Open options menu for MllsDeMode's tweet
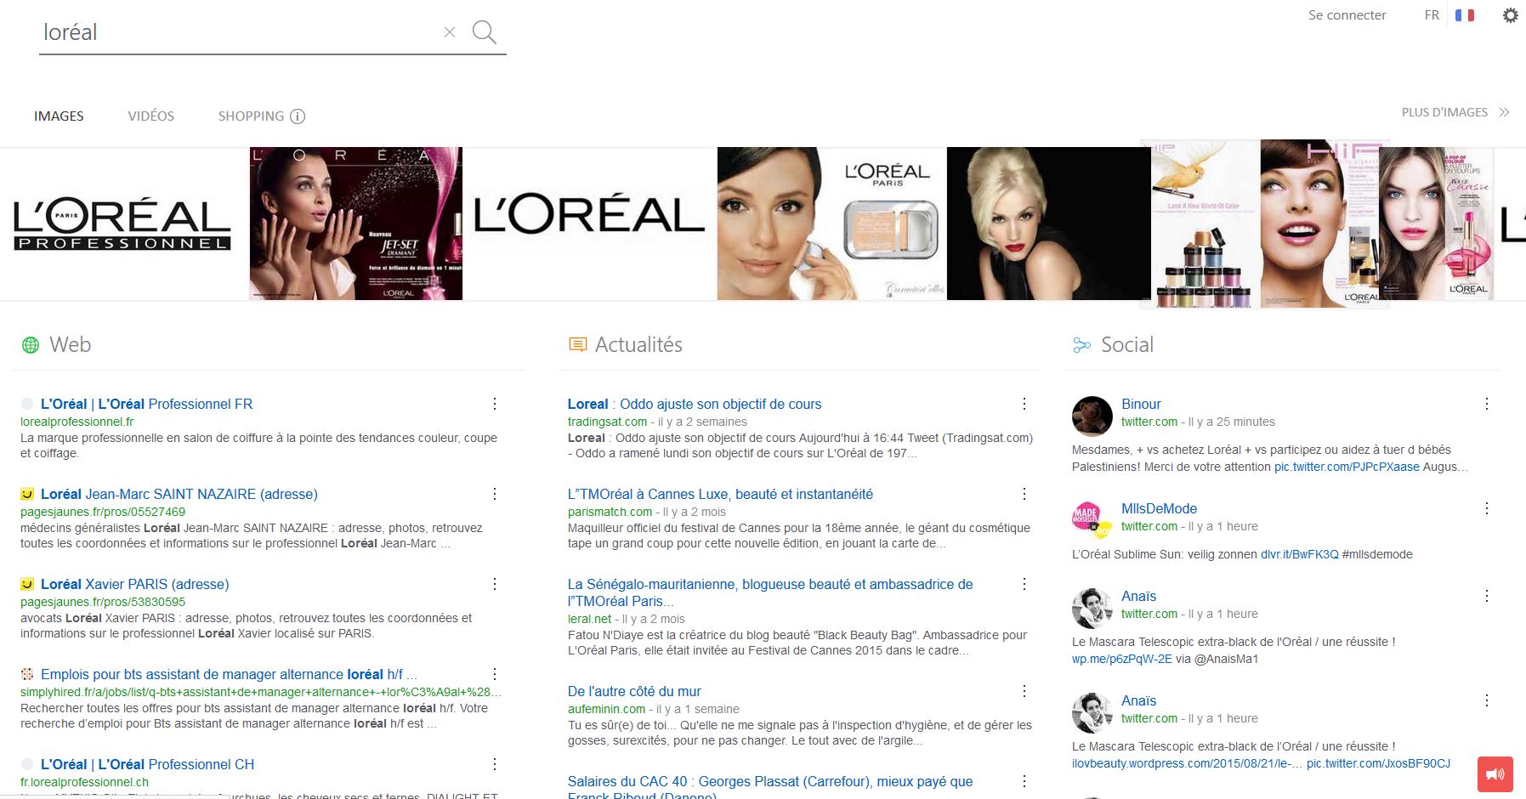Viewport: 1526px width, 799px height. [x=1487, y=509]
